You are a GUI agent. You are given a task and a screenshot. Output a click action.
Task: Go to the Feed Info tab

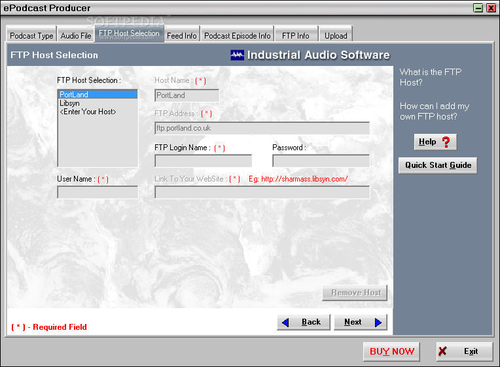coord(182,34)
